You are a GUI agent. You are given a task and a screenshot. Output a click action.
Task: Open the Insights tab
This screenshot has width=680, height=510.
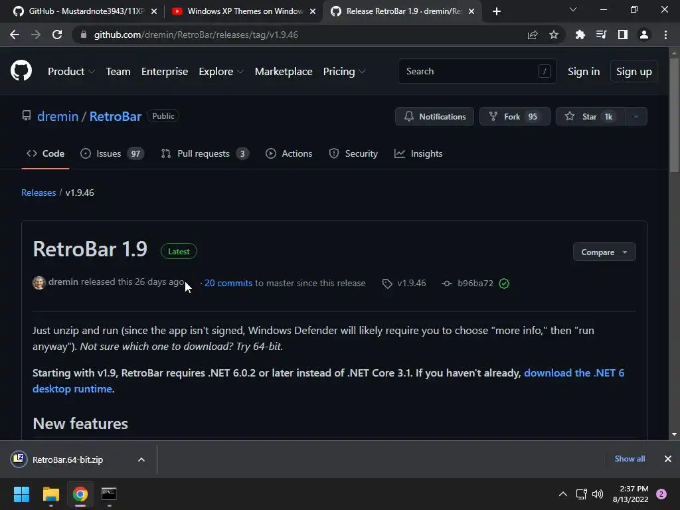coord(418,153)
